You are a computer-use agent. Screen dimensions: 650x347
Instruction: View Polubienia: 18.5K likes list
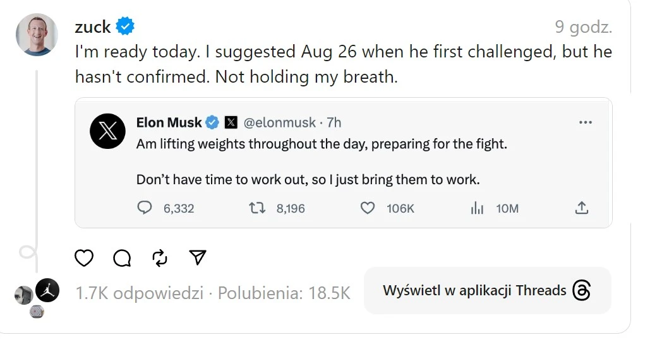284,293
